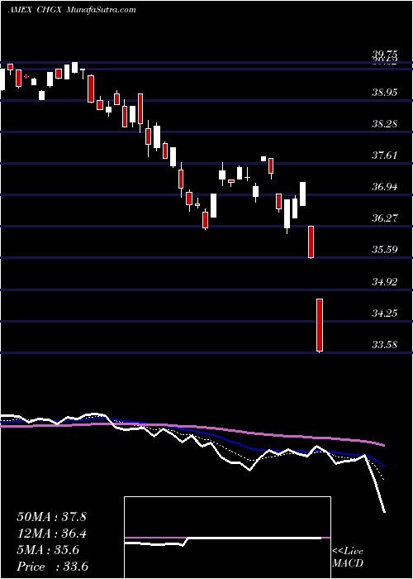The height and width of the screenshot is (579, 413).
Task: Click the 38.95 price axis label
Action: tap(385, 93)
